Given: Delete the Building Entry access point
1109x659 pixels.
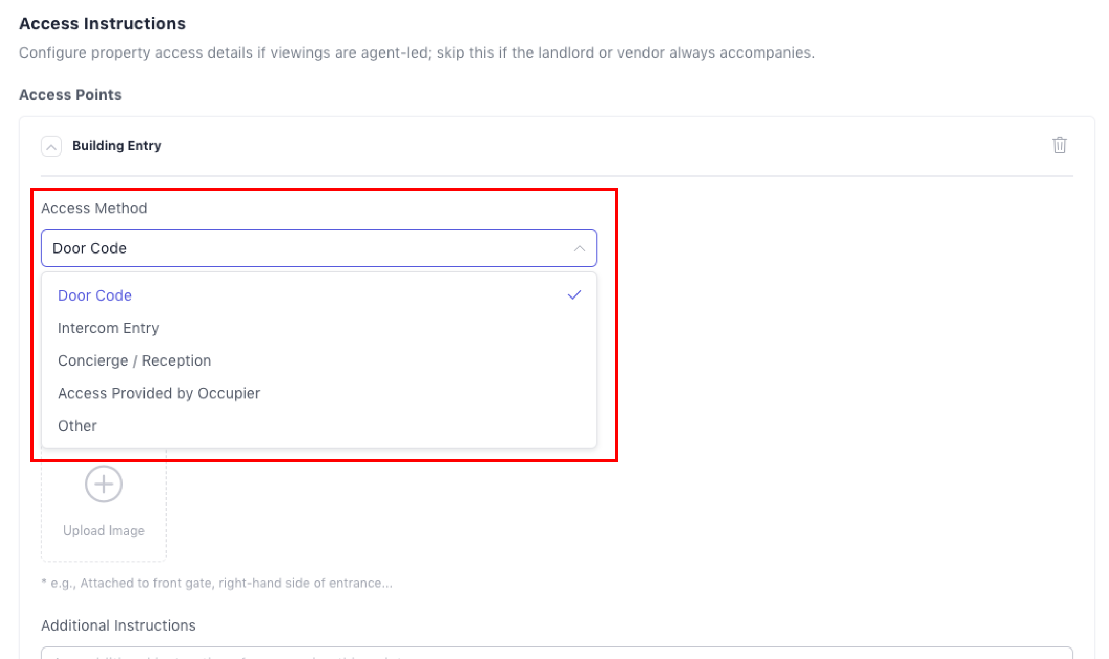Looking at the screenshot, I should coord(1059,146).
